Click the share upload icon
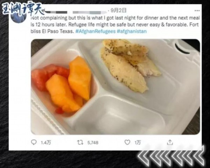Image resolution: width=210 pixels, height=168 pixels. (x=170, y=142)
